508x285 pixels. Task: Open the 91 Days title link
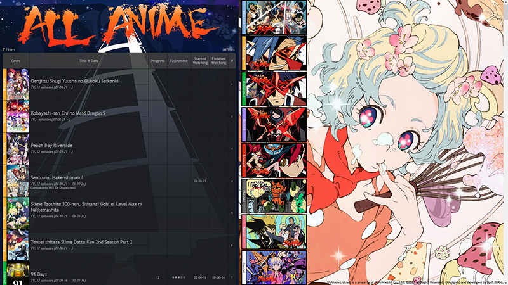(39, 274)
